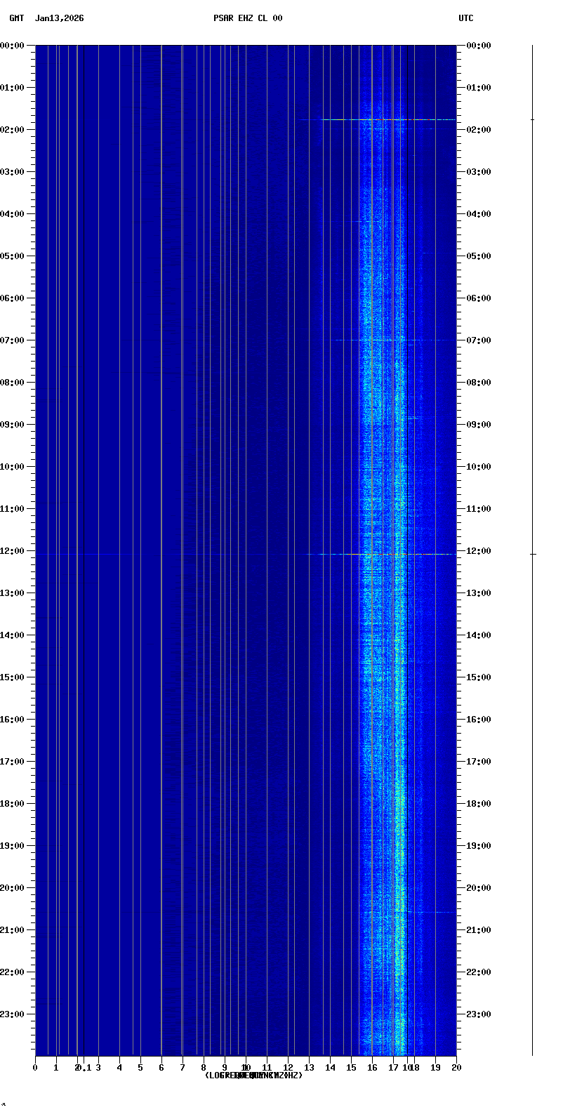
Task: Click the 15:00 label on the right time axis
Action: pyautogui.click(x=478, y=677)
